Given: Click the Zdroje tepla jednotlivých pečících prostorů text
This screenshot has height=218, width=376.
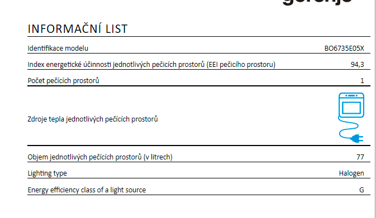Looking at the screenshot, I should click(x=93, y=119).
